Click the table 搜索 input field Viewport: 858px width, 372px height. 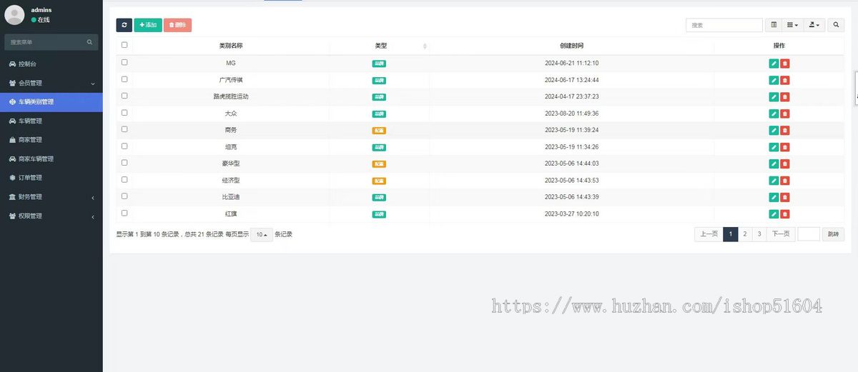(x=724, y=25)
